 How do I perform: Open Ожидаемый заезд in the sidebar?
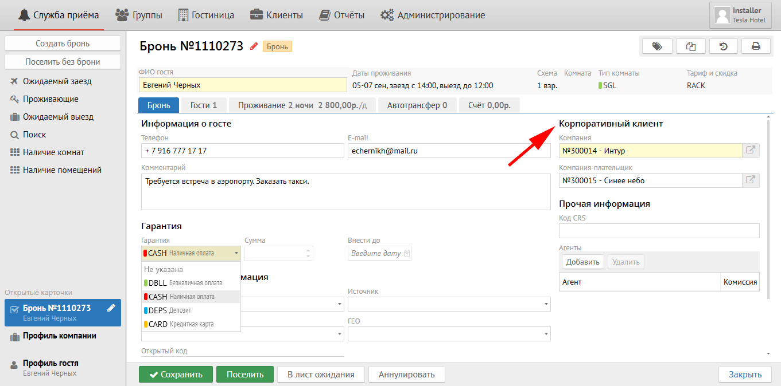tap(57, 81)
